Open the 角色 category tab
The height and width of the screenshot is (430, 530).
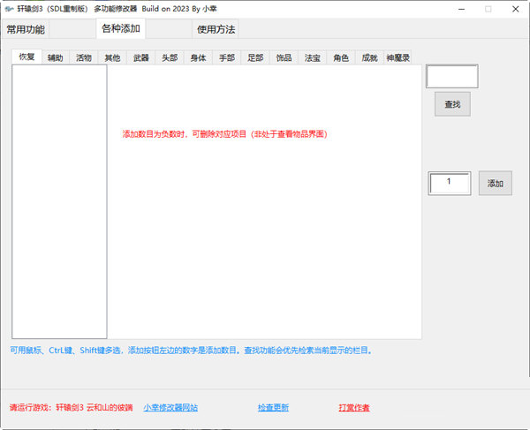(x=341, y=57)
